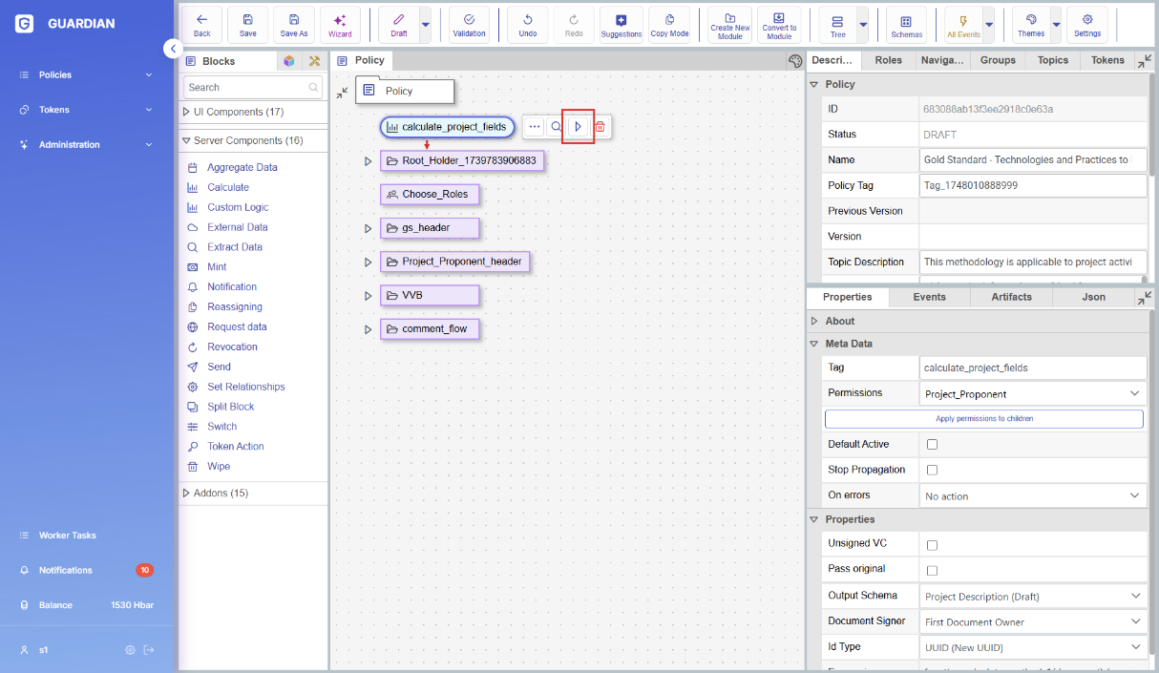Open the policy Wizard
Viewport: 1159px width, 673px height.
340,26
